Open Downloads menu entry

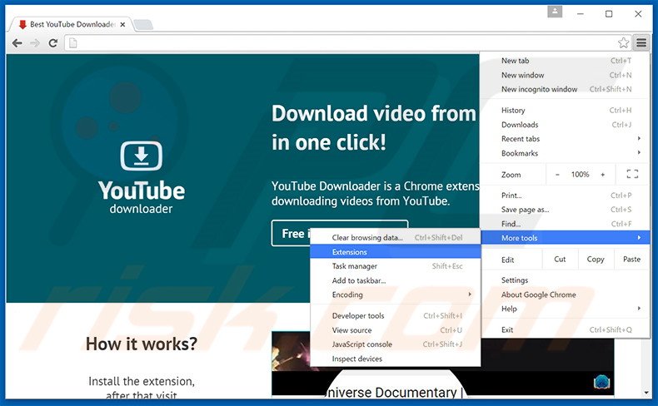pyautogui.click(x=566, y=125)
